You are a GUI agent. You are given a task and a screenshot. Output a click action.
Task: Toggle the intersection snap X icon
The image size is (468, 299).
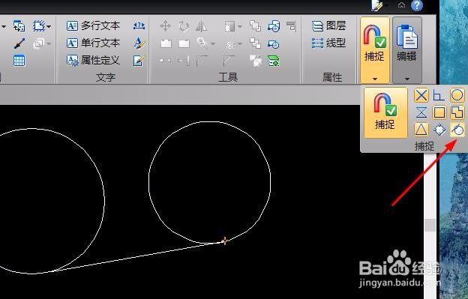coord(421,95)
